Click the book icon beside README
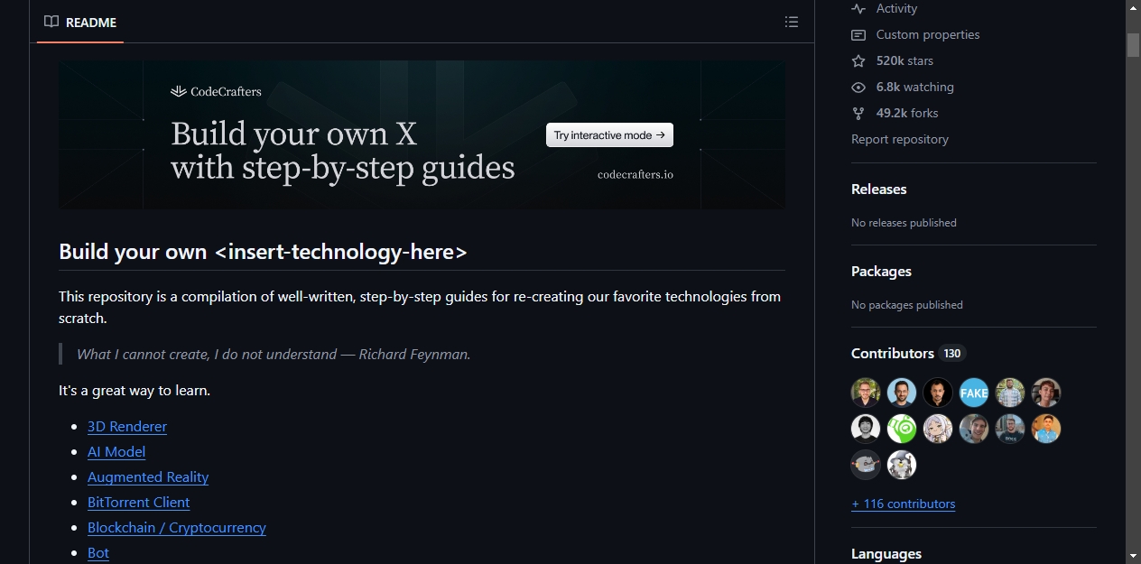 51,22
